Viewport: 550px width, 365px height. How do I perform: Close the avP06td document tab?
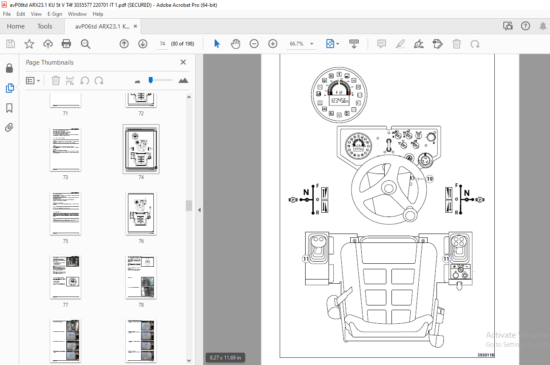[136, 26]
